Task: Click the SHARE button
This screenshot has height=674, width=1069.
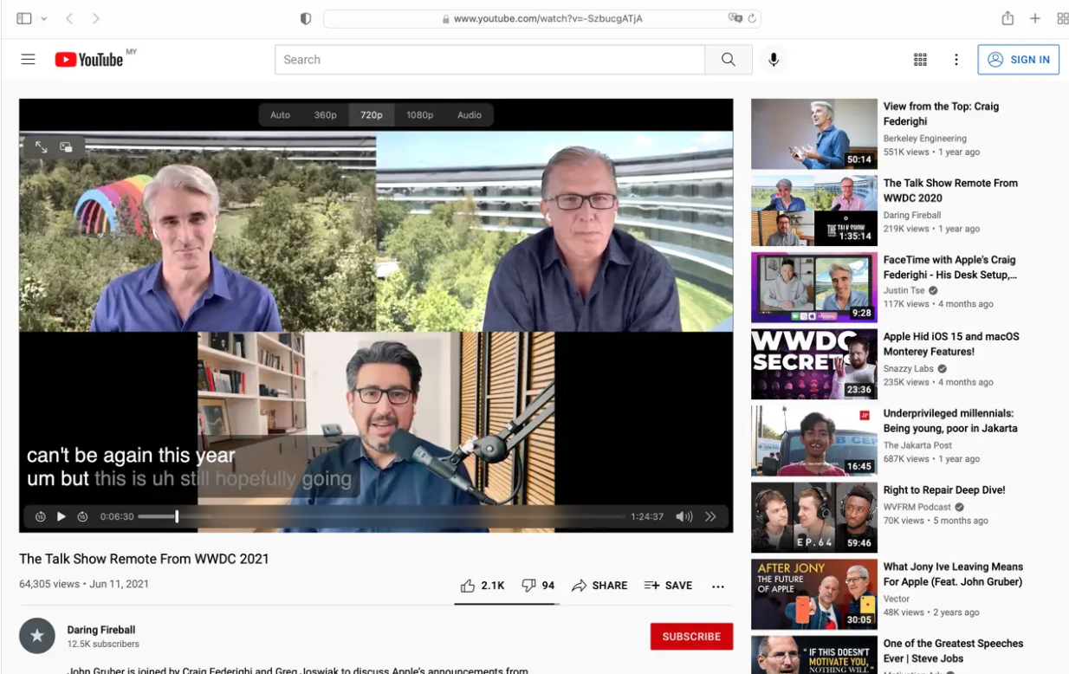Action: (x=599, y=586)
